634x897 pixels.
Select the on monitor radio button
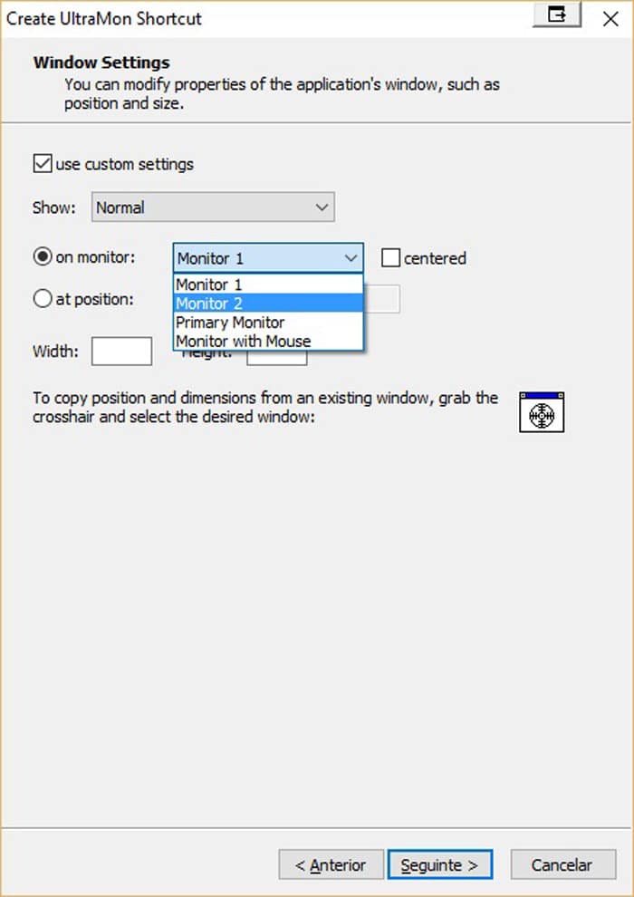click(x=43, y=257)
